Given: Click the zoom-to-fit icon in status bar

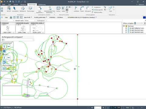Looking at the screenshot, I should [x=123, y=107].
